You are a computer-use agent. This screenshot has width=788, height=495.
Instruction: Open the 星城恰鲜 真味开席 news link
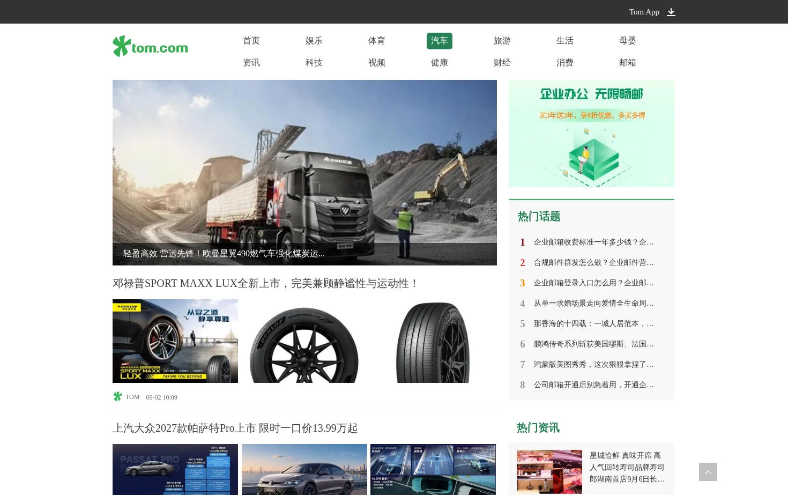(627, 467)
